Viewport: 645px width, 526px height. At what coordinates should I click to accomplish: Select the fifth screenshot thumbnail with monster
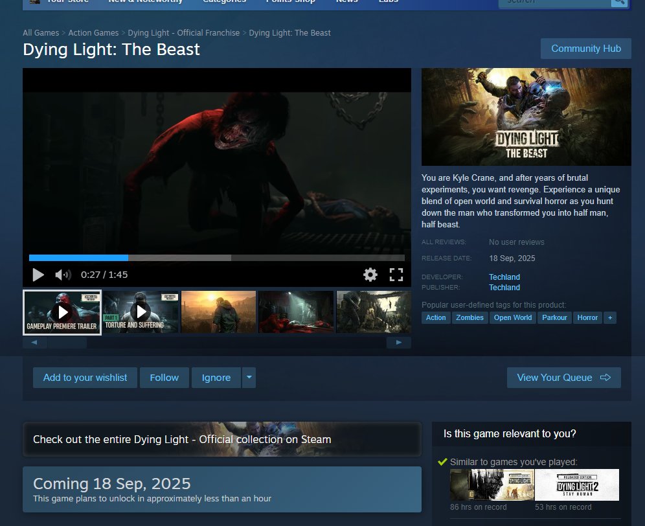coord(374,312)
